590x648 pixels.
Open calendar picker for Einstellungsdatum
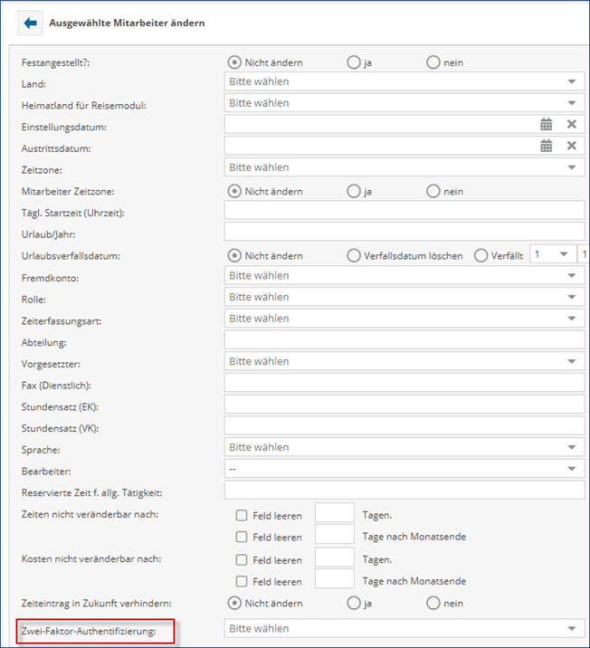coord(547,125)
